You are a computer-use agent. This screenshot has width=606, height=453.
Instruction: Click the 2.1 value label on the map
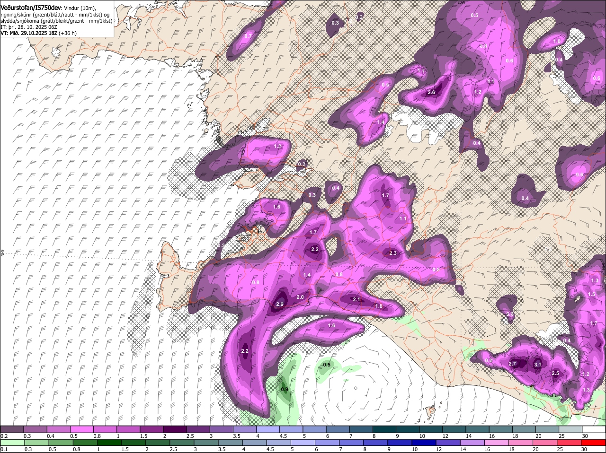coord(357,299)
